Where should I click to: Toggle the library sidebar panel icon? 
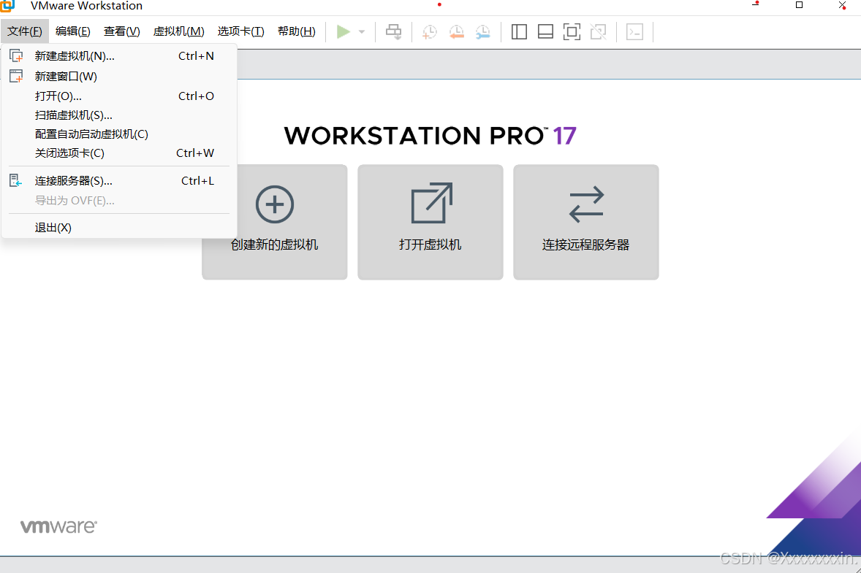tap(519, 32)
